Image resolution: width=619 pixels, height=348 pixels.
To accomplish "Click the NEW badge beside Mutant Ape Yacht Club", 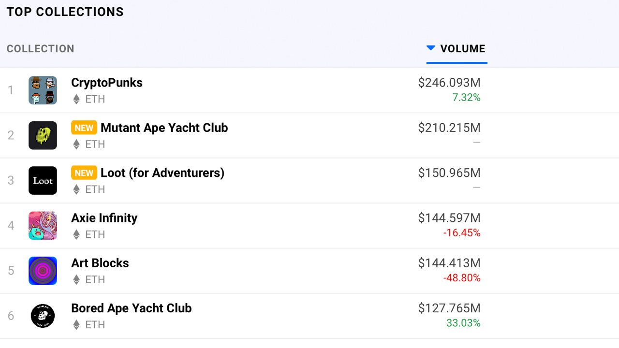I will coord(84,128).
